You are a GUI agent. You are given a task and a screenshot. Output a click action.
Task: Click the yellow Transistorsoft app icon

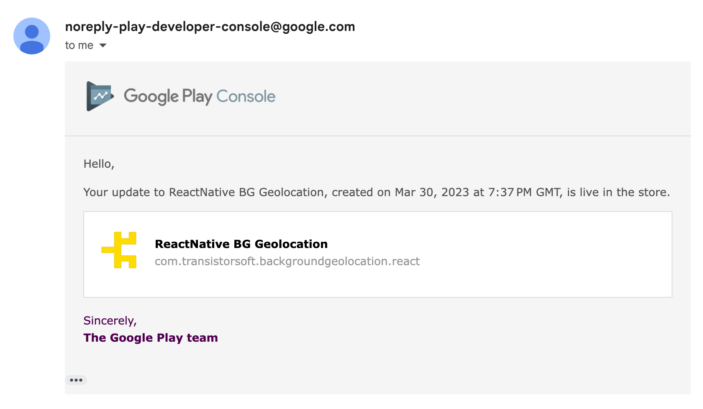119,251
